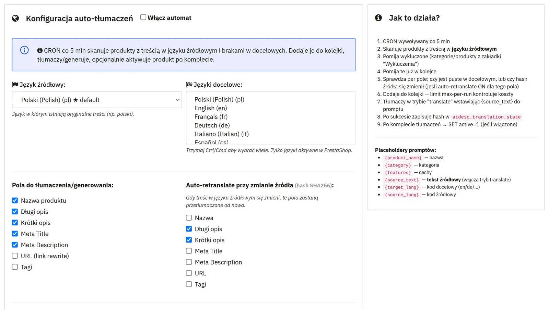Uncheck Długi opis auto-retranslate checkbox
Viewport: 549px width, 310px height.
coord(189,229)
